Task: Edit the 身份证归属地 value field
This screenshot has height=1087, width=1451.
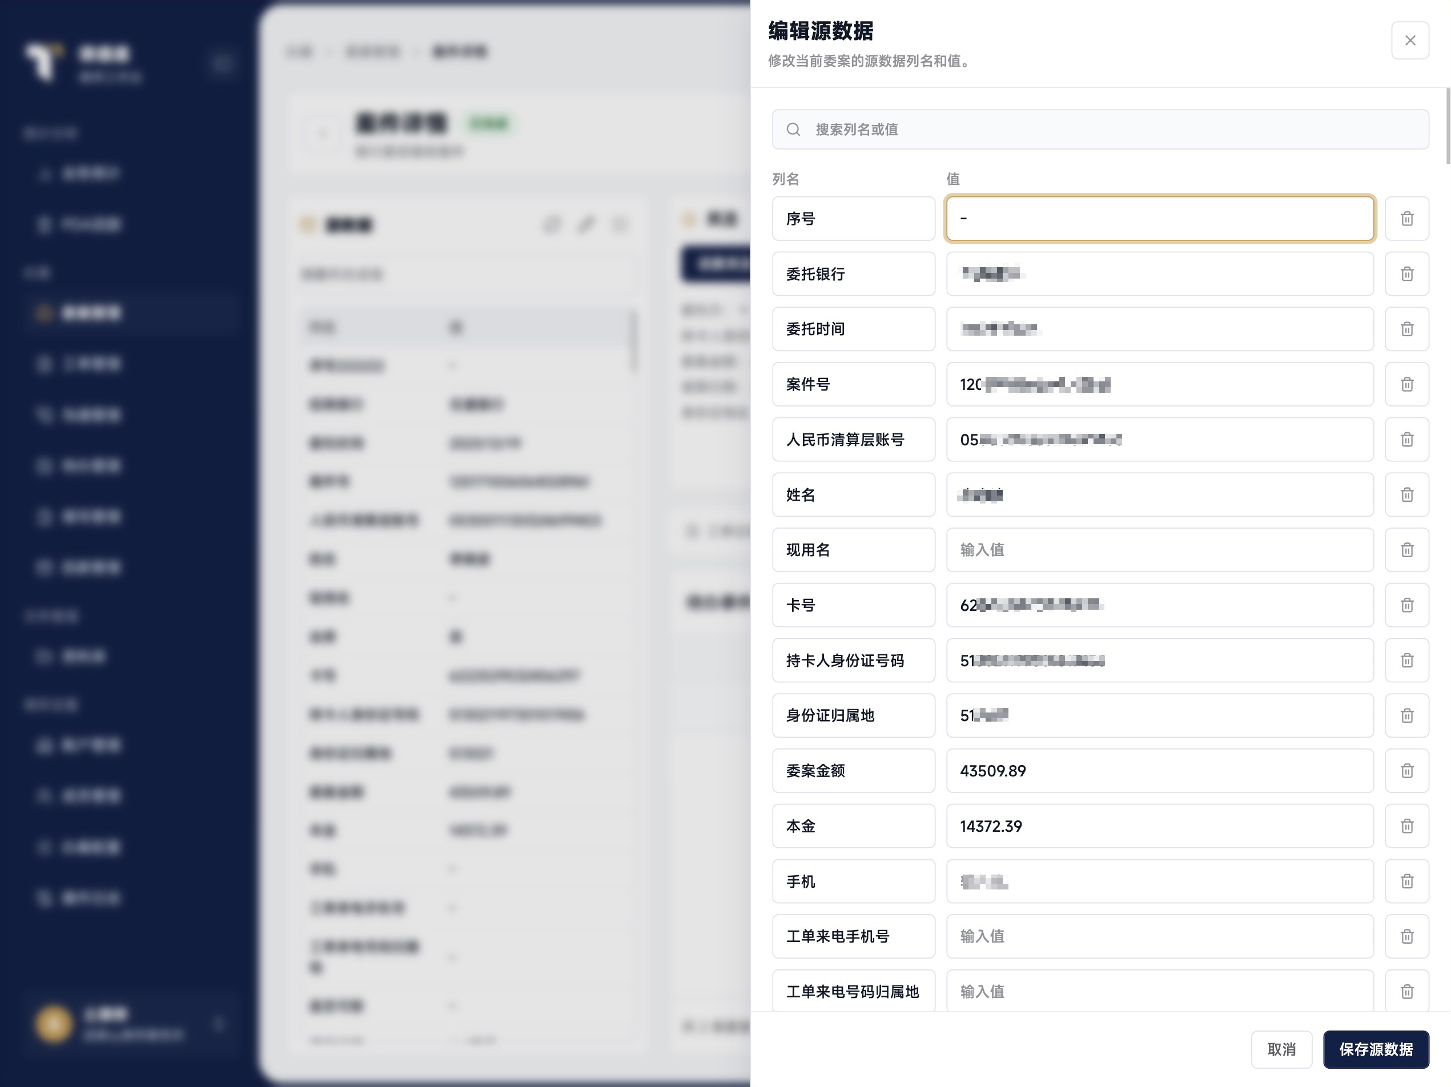Action: (1160, 715)
